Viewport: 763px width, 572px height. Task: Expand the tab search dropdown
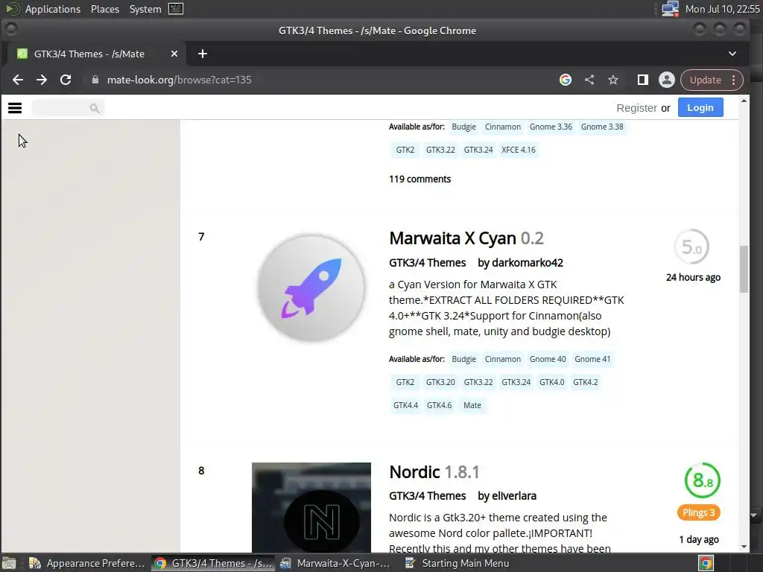(732, 54)
